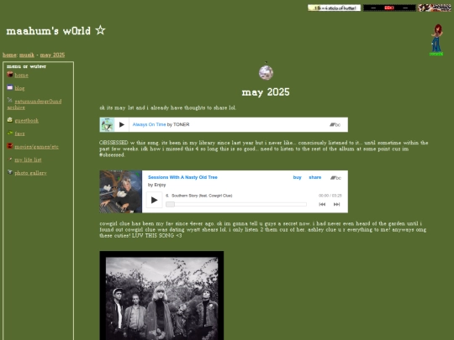Screen dimensions: 454x340
Task: Open Sessions With A Nasty Old Tree link
Action: pyautogui.click(x=182, y=177)
